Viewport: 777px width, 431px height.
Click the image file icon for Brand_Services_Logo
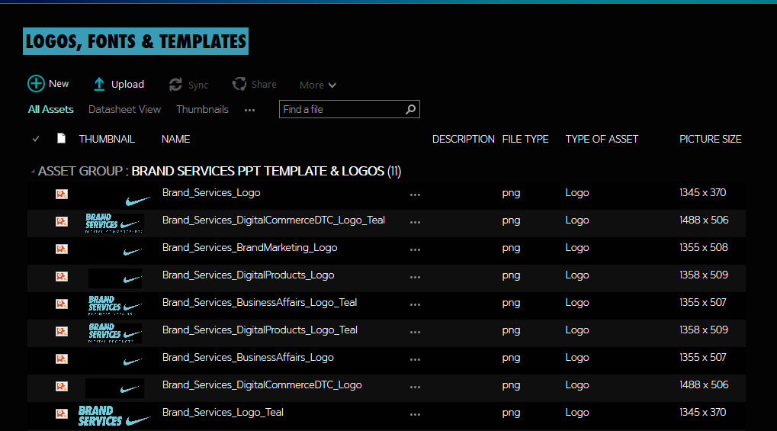coord(62,194)
